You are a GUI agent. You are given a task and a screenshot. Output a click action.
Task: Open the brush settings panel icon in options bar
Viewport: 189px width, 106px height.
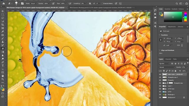tap(22, 4)
